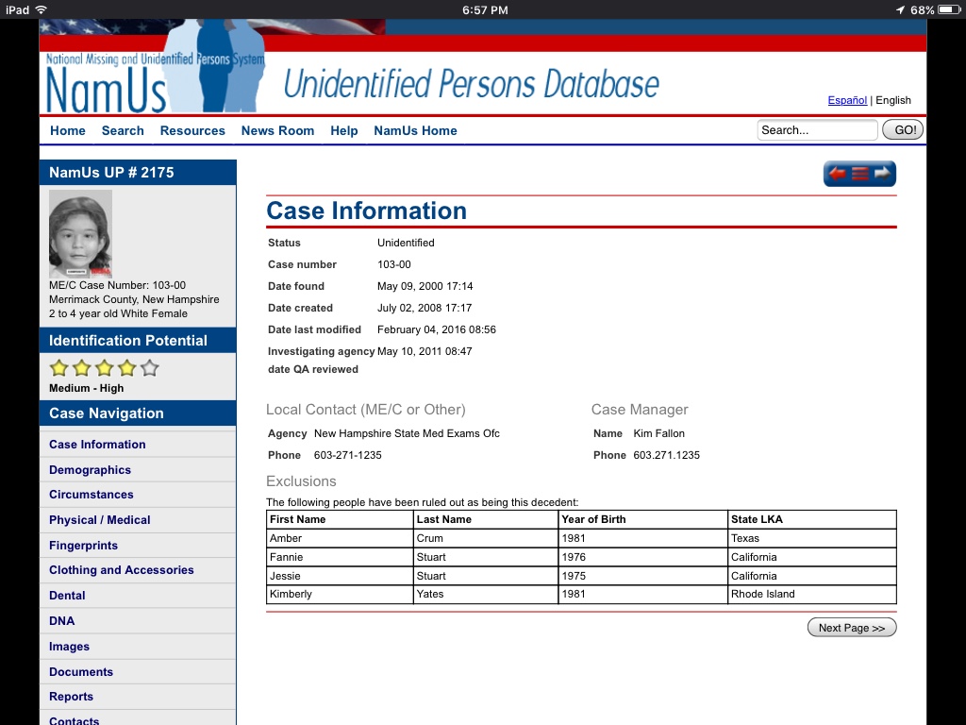Click the Next Page >> button

tap(851, 628)
